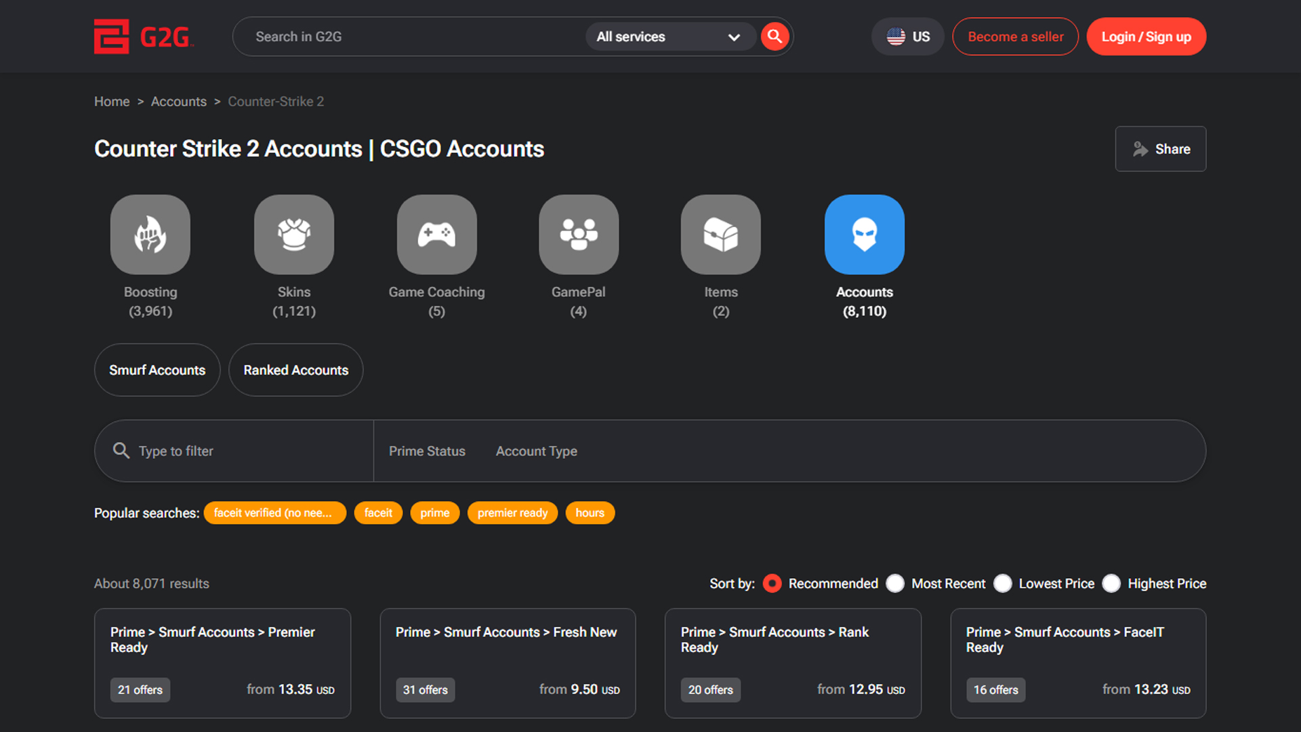Select the Boosting category icon
This screenshot has height=732, width=1301.
150,235
